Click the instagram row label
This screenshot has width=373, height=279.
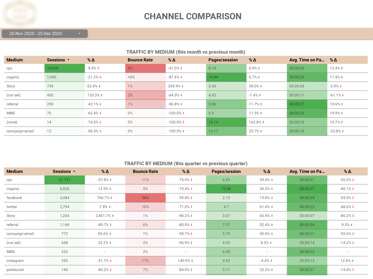(x=15, y=261)
